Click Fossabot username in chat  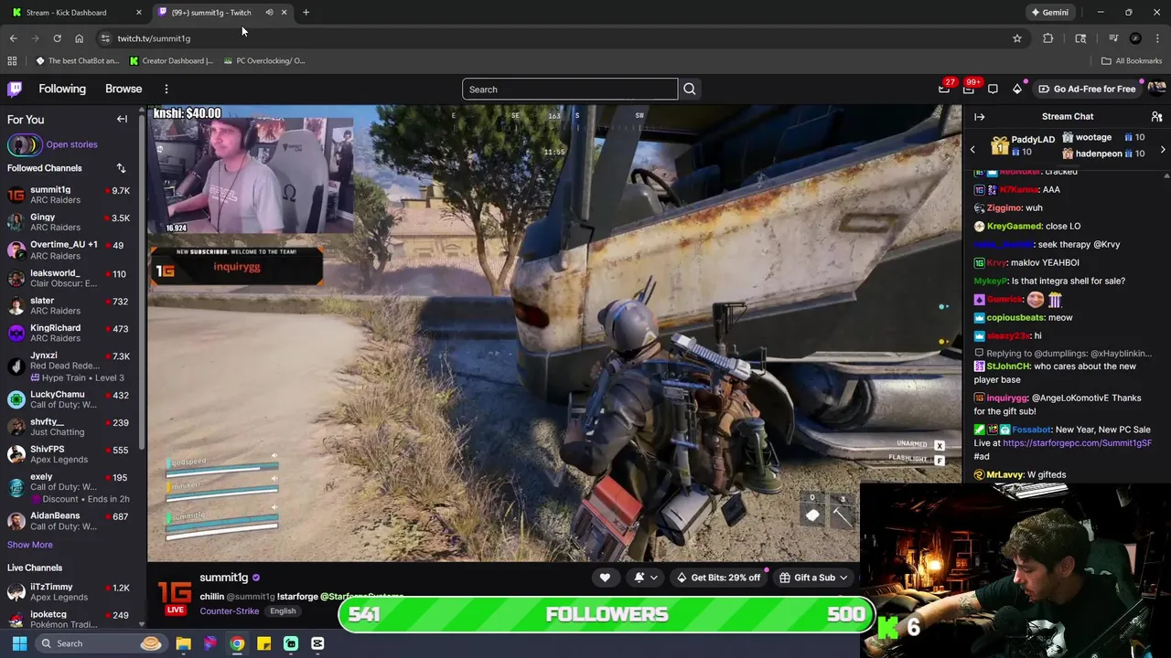coord(1031,430)
